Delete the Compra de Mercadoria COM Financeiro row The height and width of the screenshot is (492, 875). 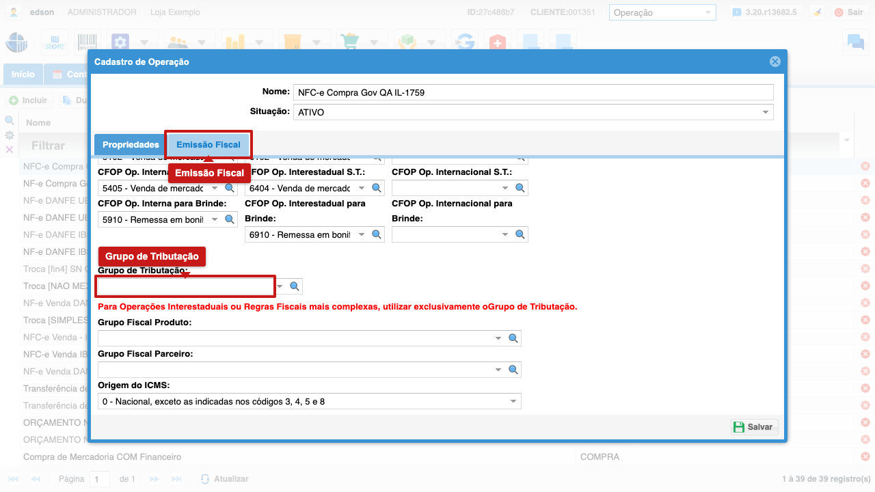865,456
